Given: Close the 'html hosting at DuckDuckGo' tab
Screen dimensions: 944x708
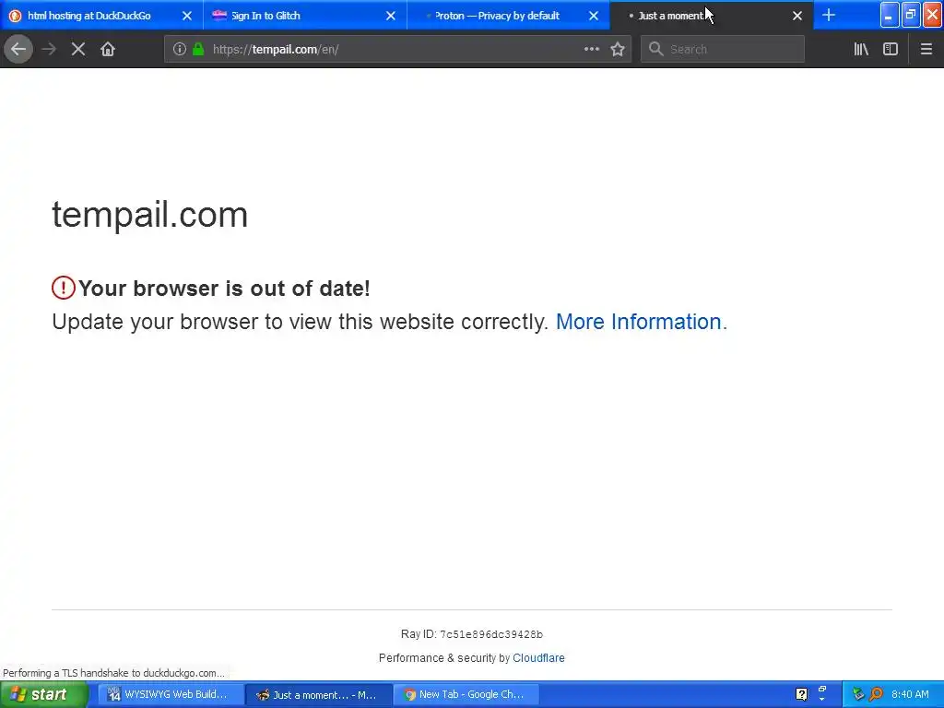Looking at the screenshot, I should click(187, 16).
